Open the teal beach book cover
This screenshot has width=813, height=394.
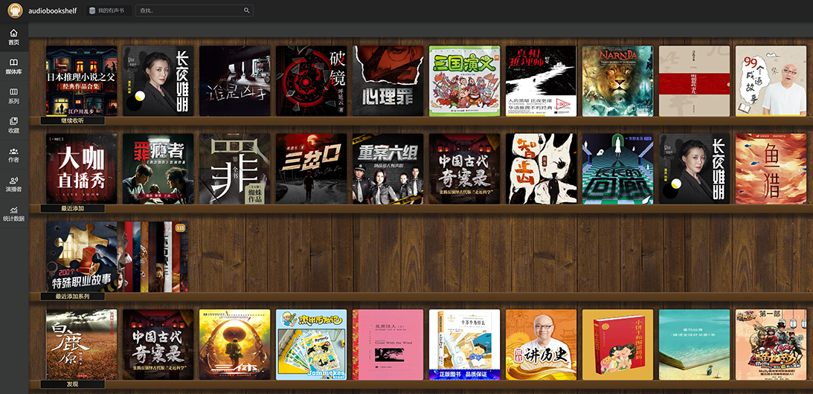pos(694,345)
